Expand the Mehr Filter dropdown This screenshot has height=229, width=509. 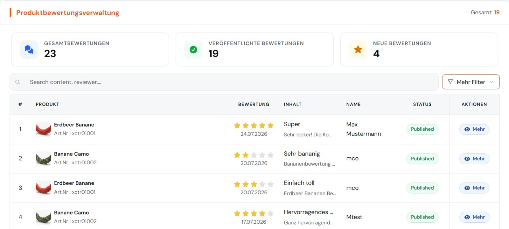(471, 82)
